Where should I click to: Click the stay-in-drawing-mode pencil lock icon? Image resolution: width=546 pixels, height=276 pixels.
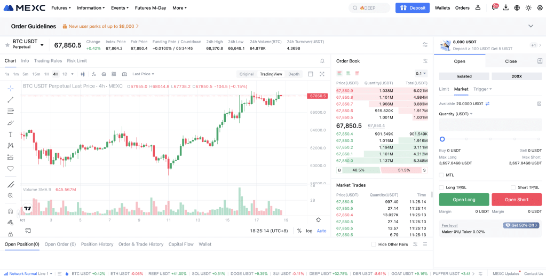(11, 222)
